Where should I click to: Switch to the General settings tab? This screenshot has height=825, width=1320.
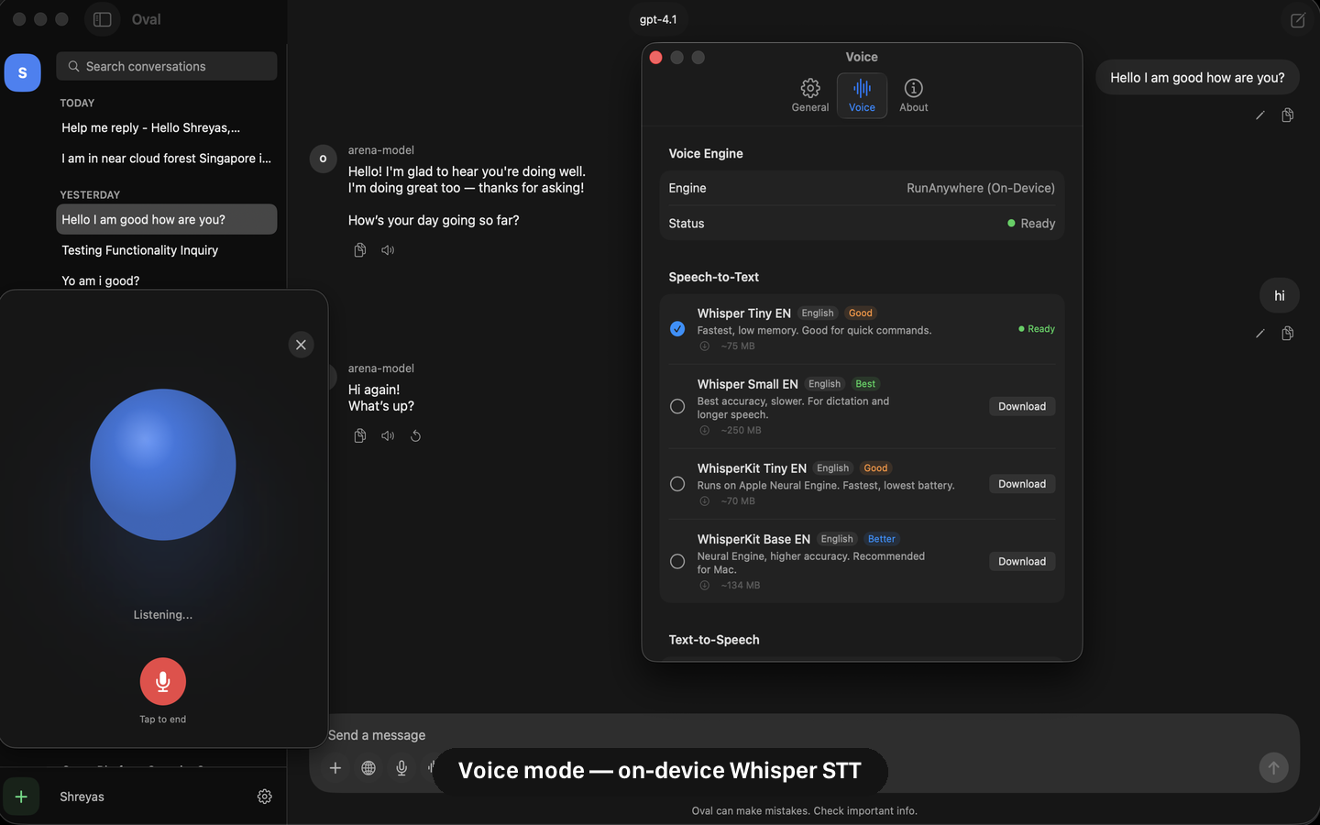click(810, 95)
